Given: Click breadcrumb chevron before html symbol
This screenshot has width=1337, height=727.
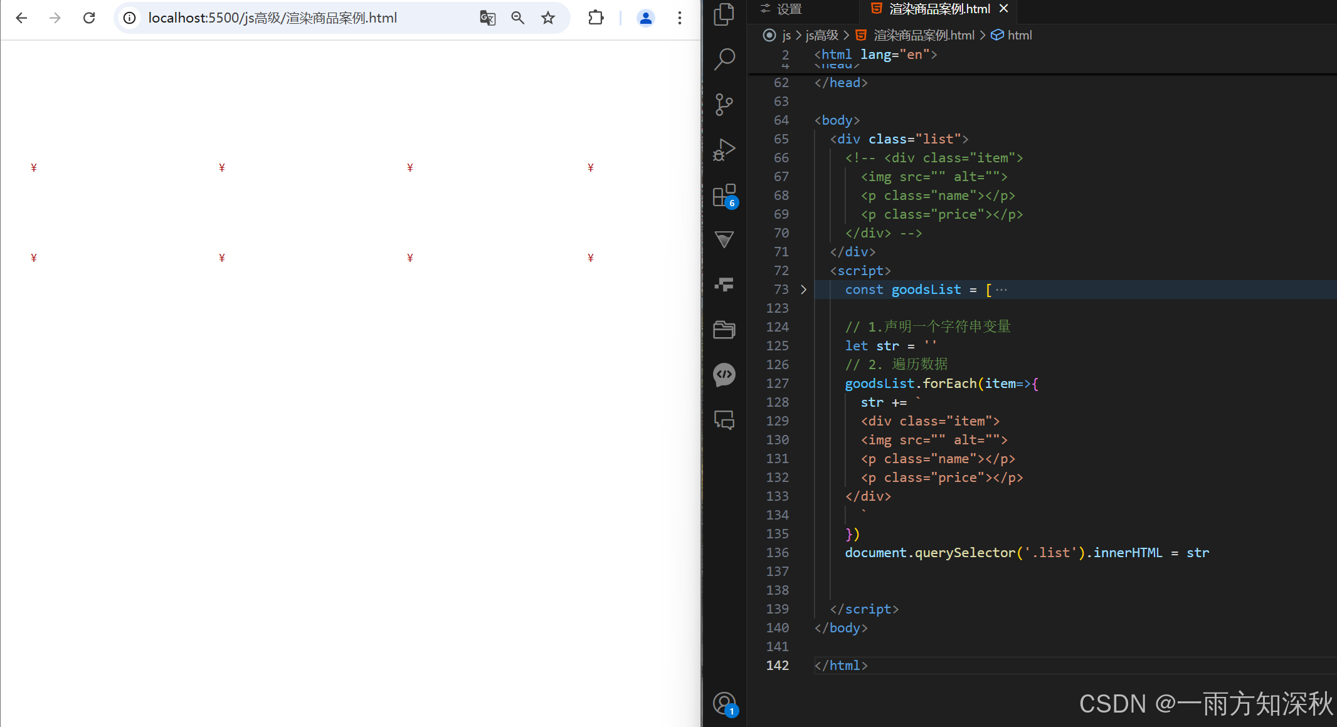Looking at the screenshot, I should tap(982, 36).
